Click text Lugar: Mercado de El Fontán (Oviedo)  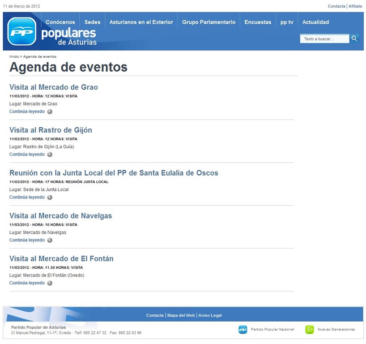(47, 275)
